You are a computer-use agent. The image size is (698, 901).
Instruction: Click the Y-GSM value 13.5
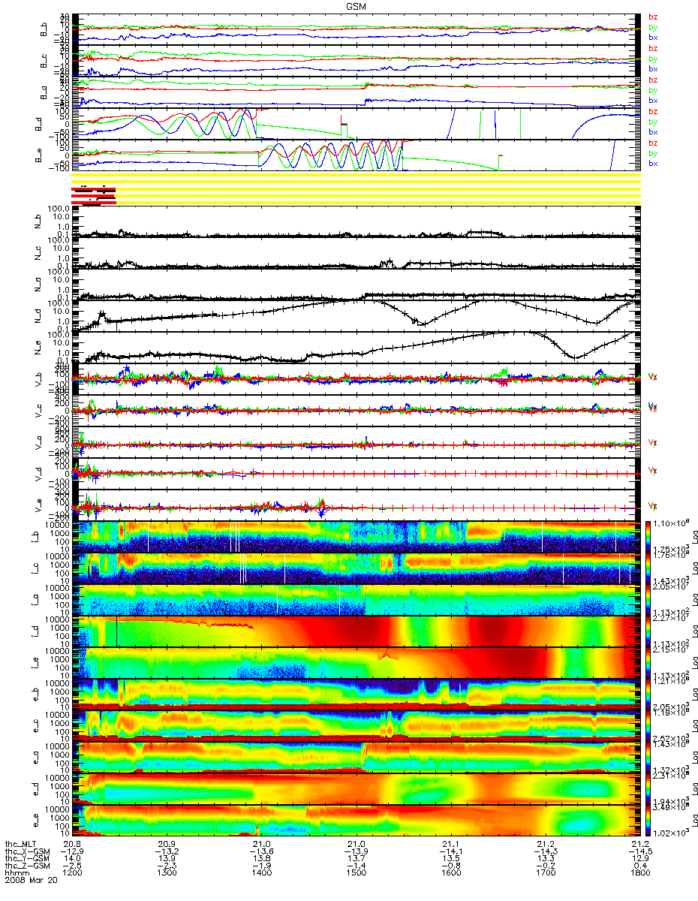(x=450, y=860)
